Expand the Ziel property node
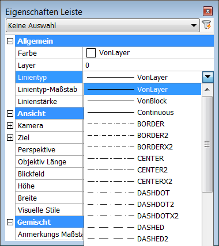The height and width of the screenshot is (246, 219). (10, 138)
